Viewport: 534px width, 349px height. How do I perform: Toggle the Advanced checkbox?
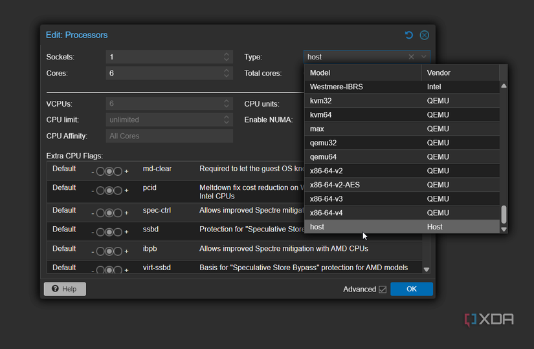coord(383,289)
